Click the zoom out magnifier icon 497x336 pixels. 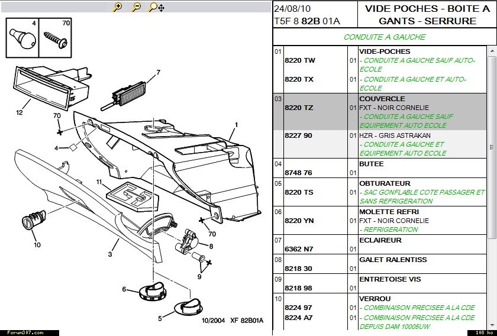click(x=136, y=7)
